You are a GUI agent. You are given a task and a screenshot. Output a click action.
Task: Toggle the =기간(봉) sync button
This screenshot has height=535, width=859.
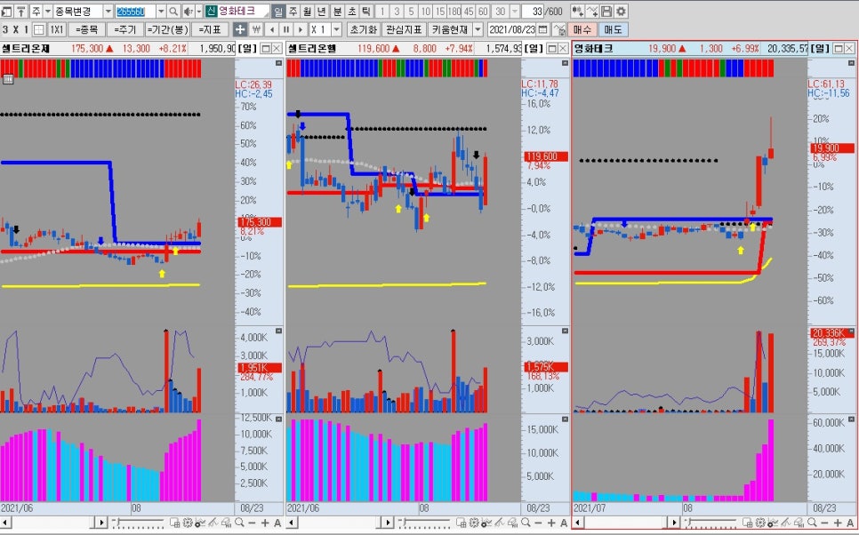pos(168,29)
